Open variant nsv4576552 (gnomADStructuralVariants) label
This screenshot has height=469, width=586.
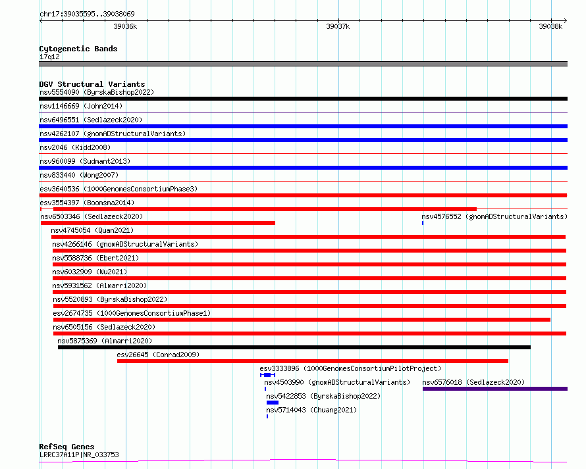point(494,216)
